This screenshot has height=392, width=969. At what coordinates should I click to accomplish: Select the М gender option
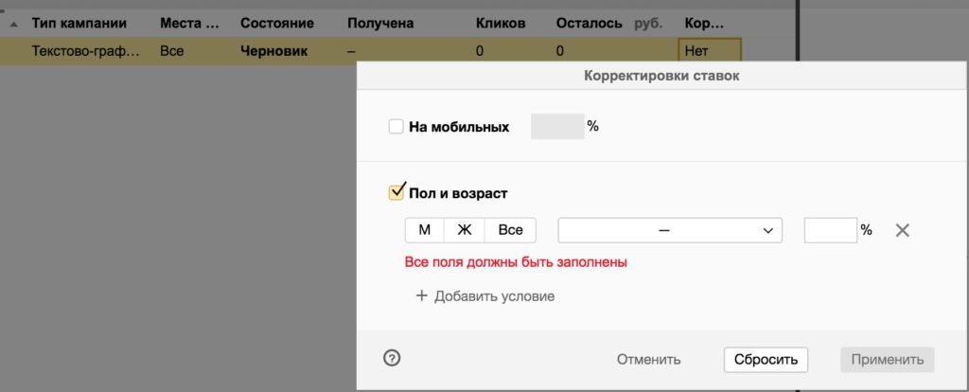point(424,230)
